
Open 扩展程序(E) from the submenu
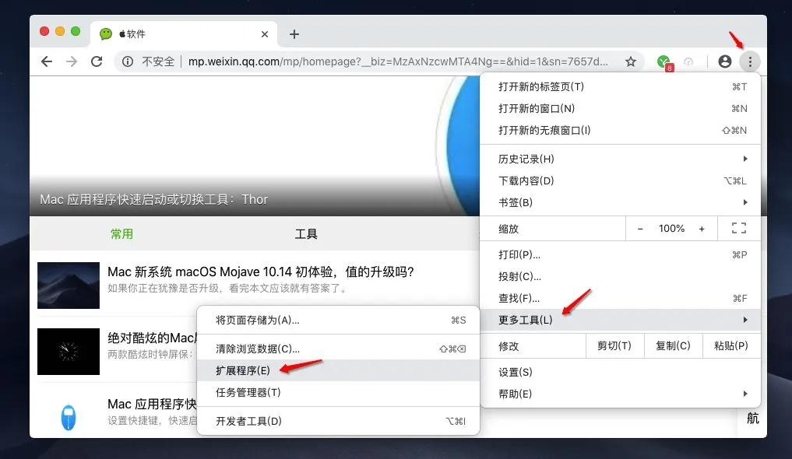tap(338, 371)
